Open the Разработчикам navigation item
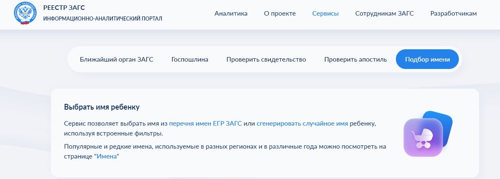The width and height of the screenshot is (500, 179). tap(453, 14)
